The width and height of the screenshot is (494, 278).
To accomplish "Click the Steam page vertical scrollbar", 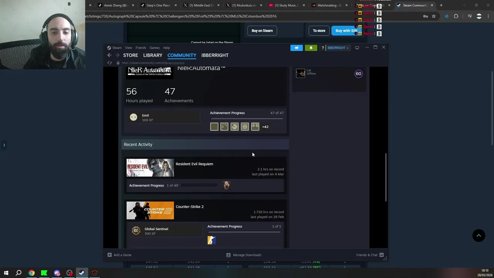I will (x=386, y=177).
